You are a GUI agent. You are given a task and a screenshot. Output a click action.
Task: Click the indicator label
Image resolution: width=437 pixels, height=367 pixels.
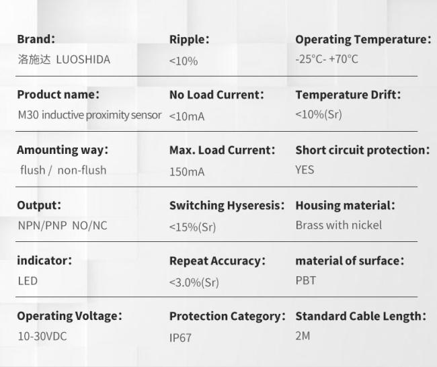(44, 260)
